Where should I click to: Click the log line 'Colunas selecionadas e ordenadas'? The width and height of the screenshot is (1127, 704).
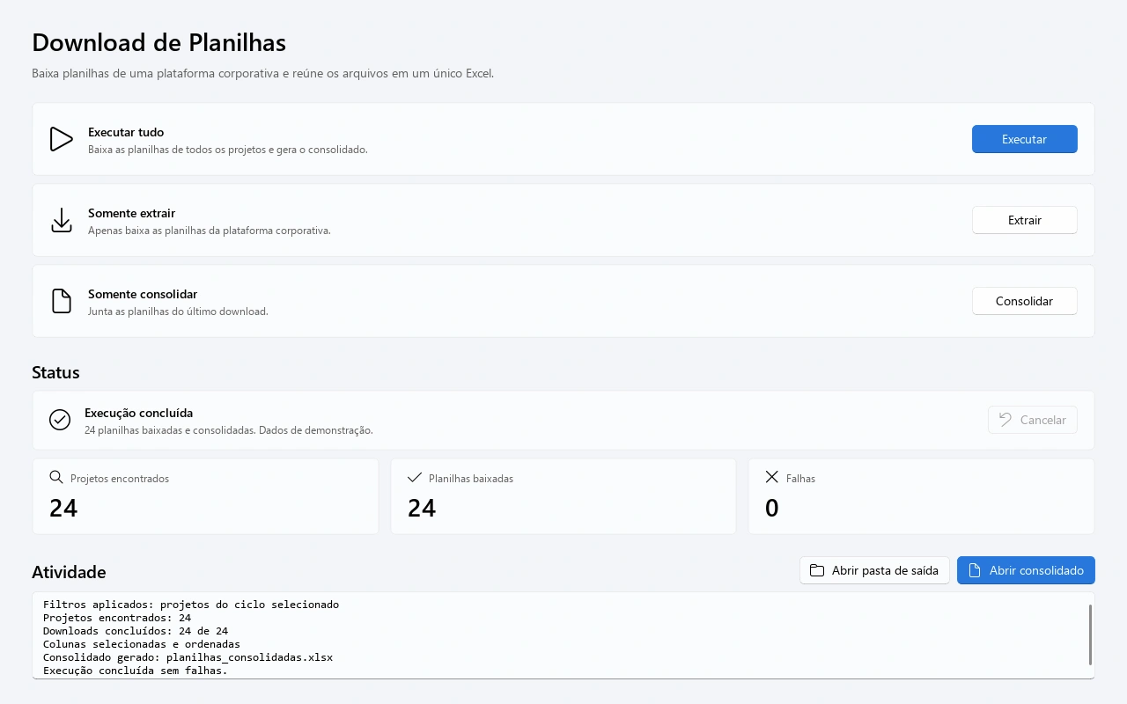click(142, 644)
